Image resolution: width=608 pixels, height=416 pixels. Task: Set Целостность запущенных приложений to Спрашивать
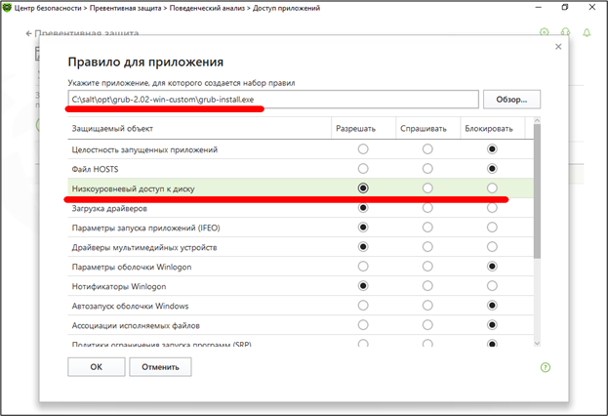click(427, 149)
